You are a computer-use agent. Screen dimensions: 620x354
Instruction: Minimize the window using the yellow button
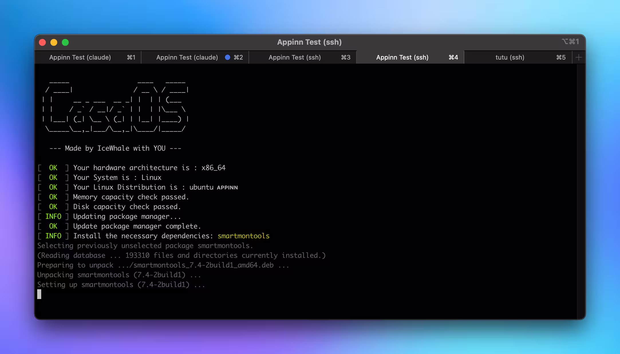(54, 42)
